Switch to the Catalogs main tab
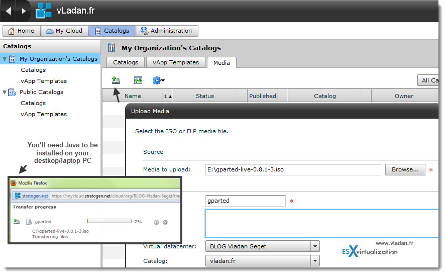 [x=112, y=31]
